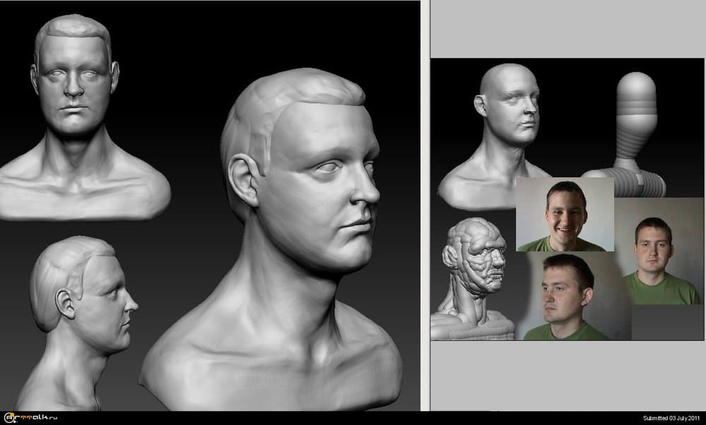Click the Submitted 03 July 2011 text
The width and height of the screenshot is (706, 425).
(x=671, y=418)
